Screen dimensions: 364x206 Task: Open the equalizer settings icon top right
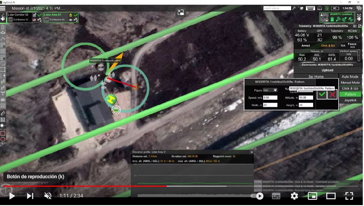359,8
